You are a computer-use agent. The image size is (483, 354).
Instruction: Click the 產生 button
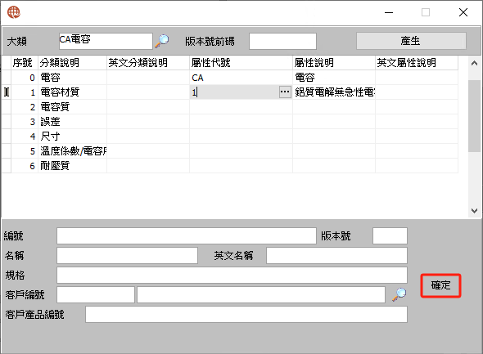coord(411,41)
